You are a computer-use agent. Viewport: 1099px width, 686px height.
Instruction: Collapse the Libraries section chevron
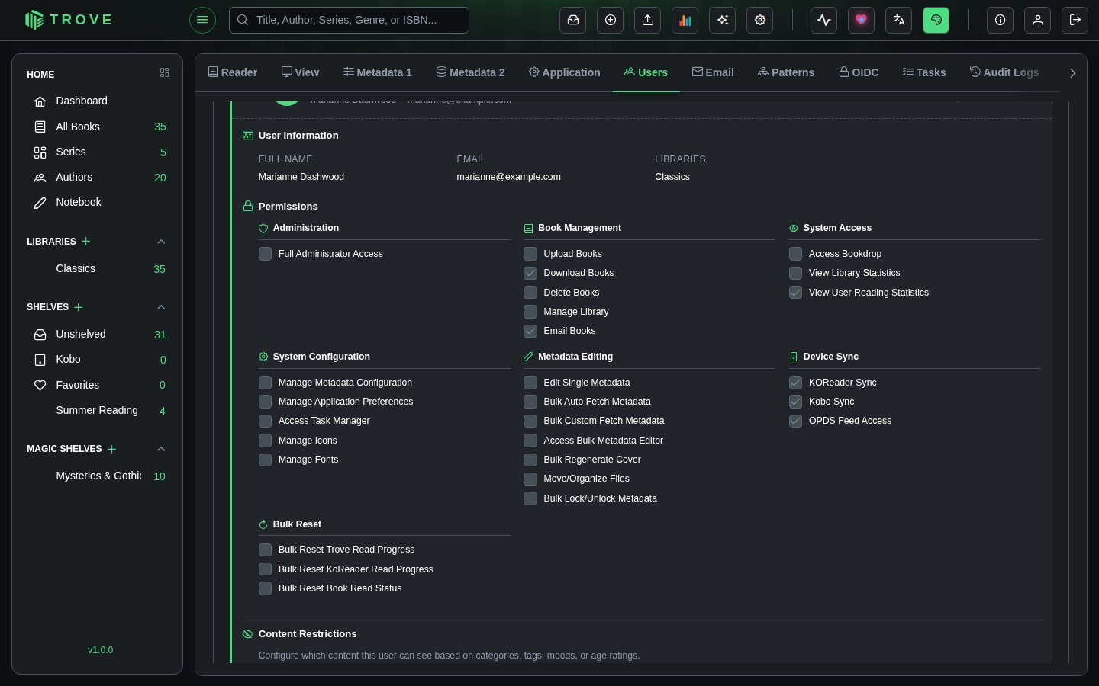coord(161,242)
